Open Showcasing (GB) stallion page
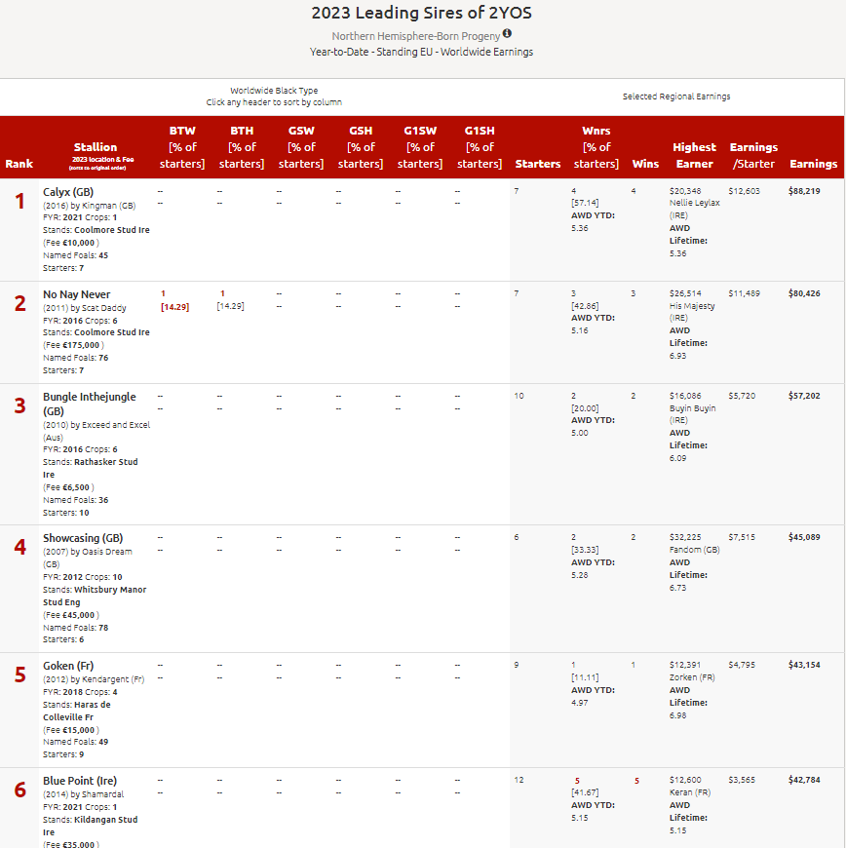This screenshot has width=846, height=848. click(83, 538)
